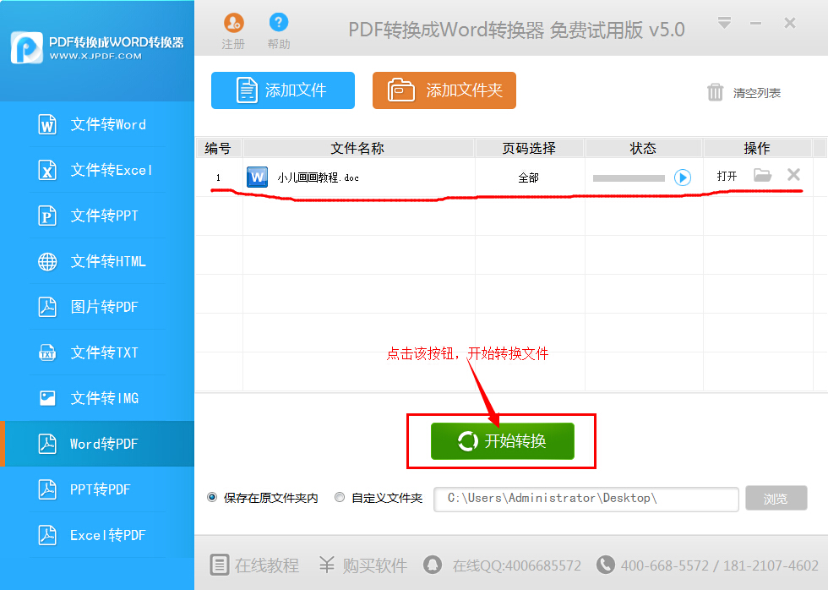The image size is (828, 590).
Task: Select 图片转PDF in sidebar
Action: pyautogui.click(x=97, y=307)
